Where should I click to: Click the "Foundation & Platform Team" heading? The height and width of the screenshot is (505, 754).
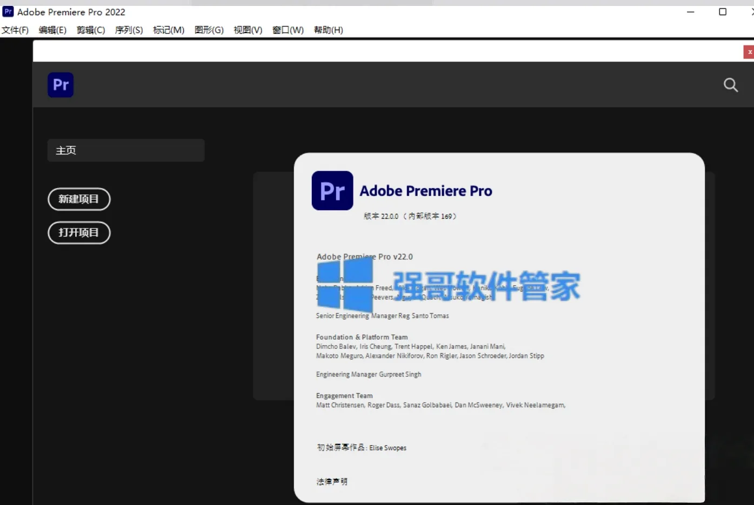pyautogui.click(x=362, y=337)
